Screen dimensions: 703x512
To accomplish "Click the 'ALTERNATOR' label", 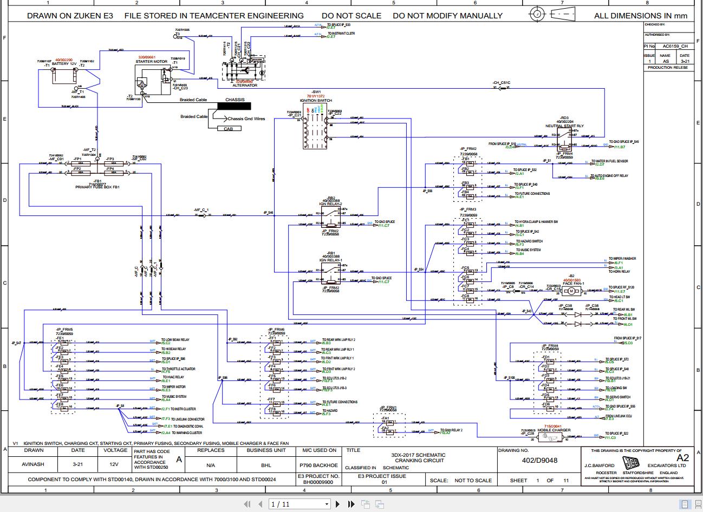I will [245, 86].
